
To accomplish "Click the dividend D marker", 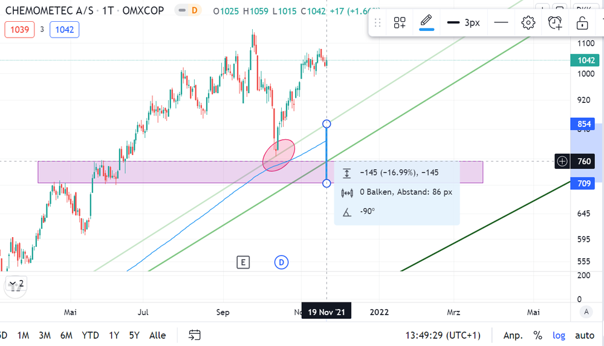I will coord(281,262).
